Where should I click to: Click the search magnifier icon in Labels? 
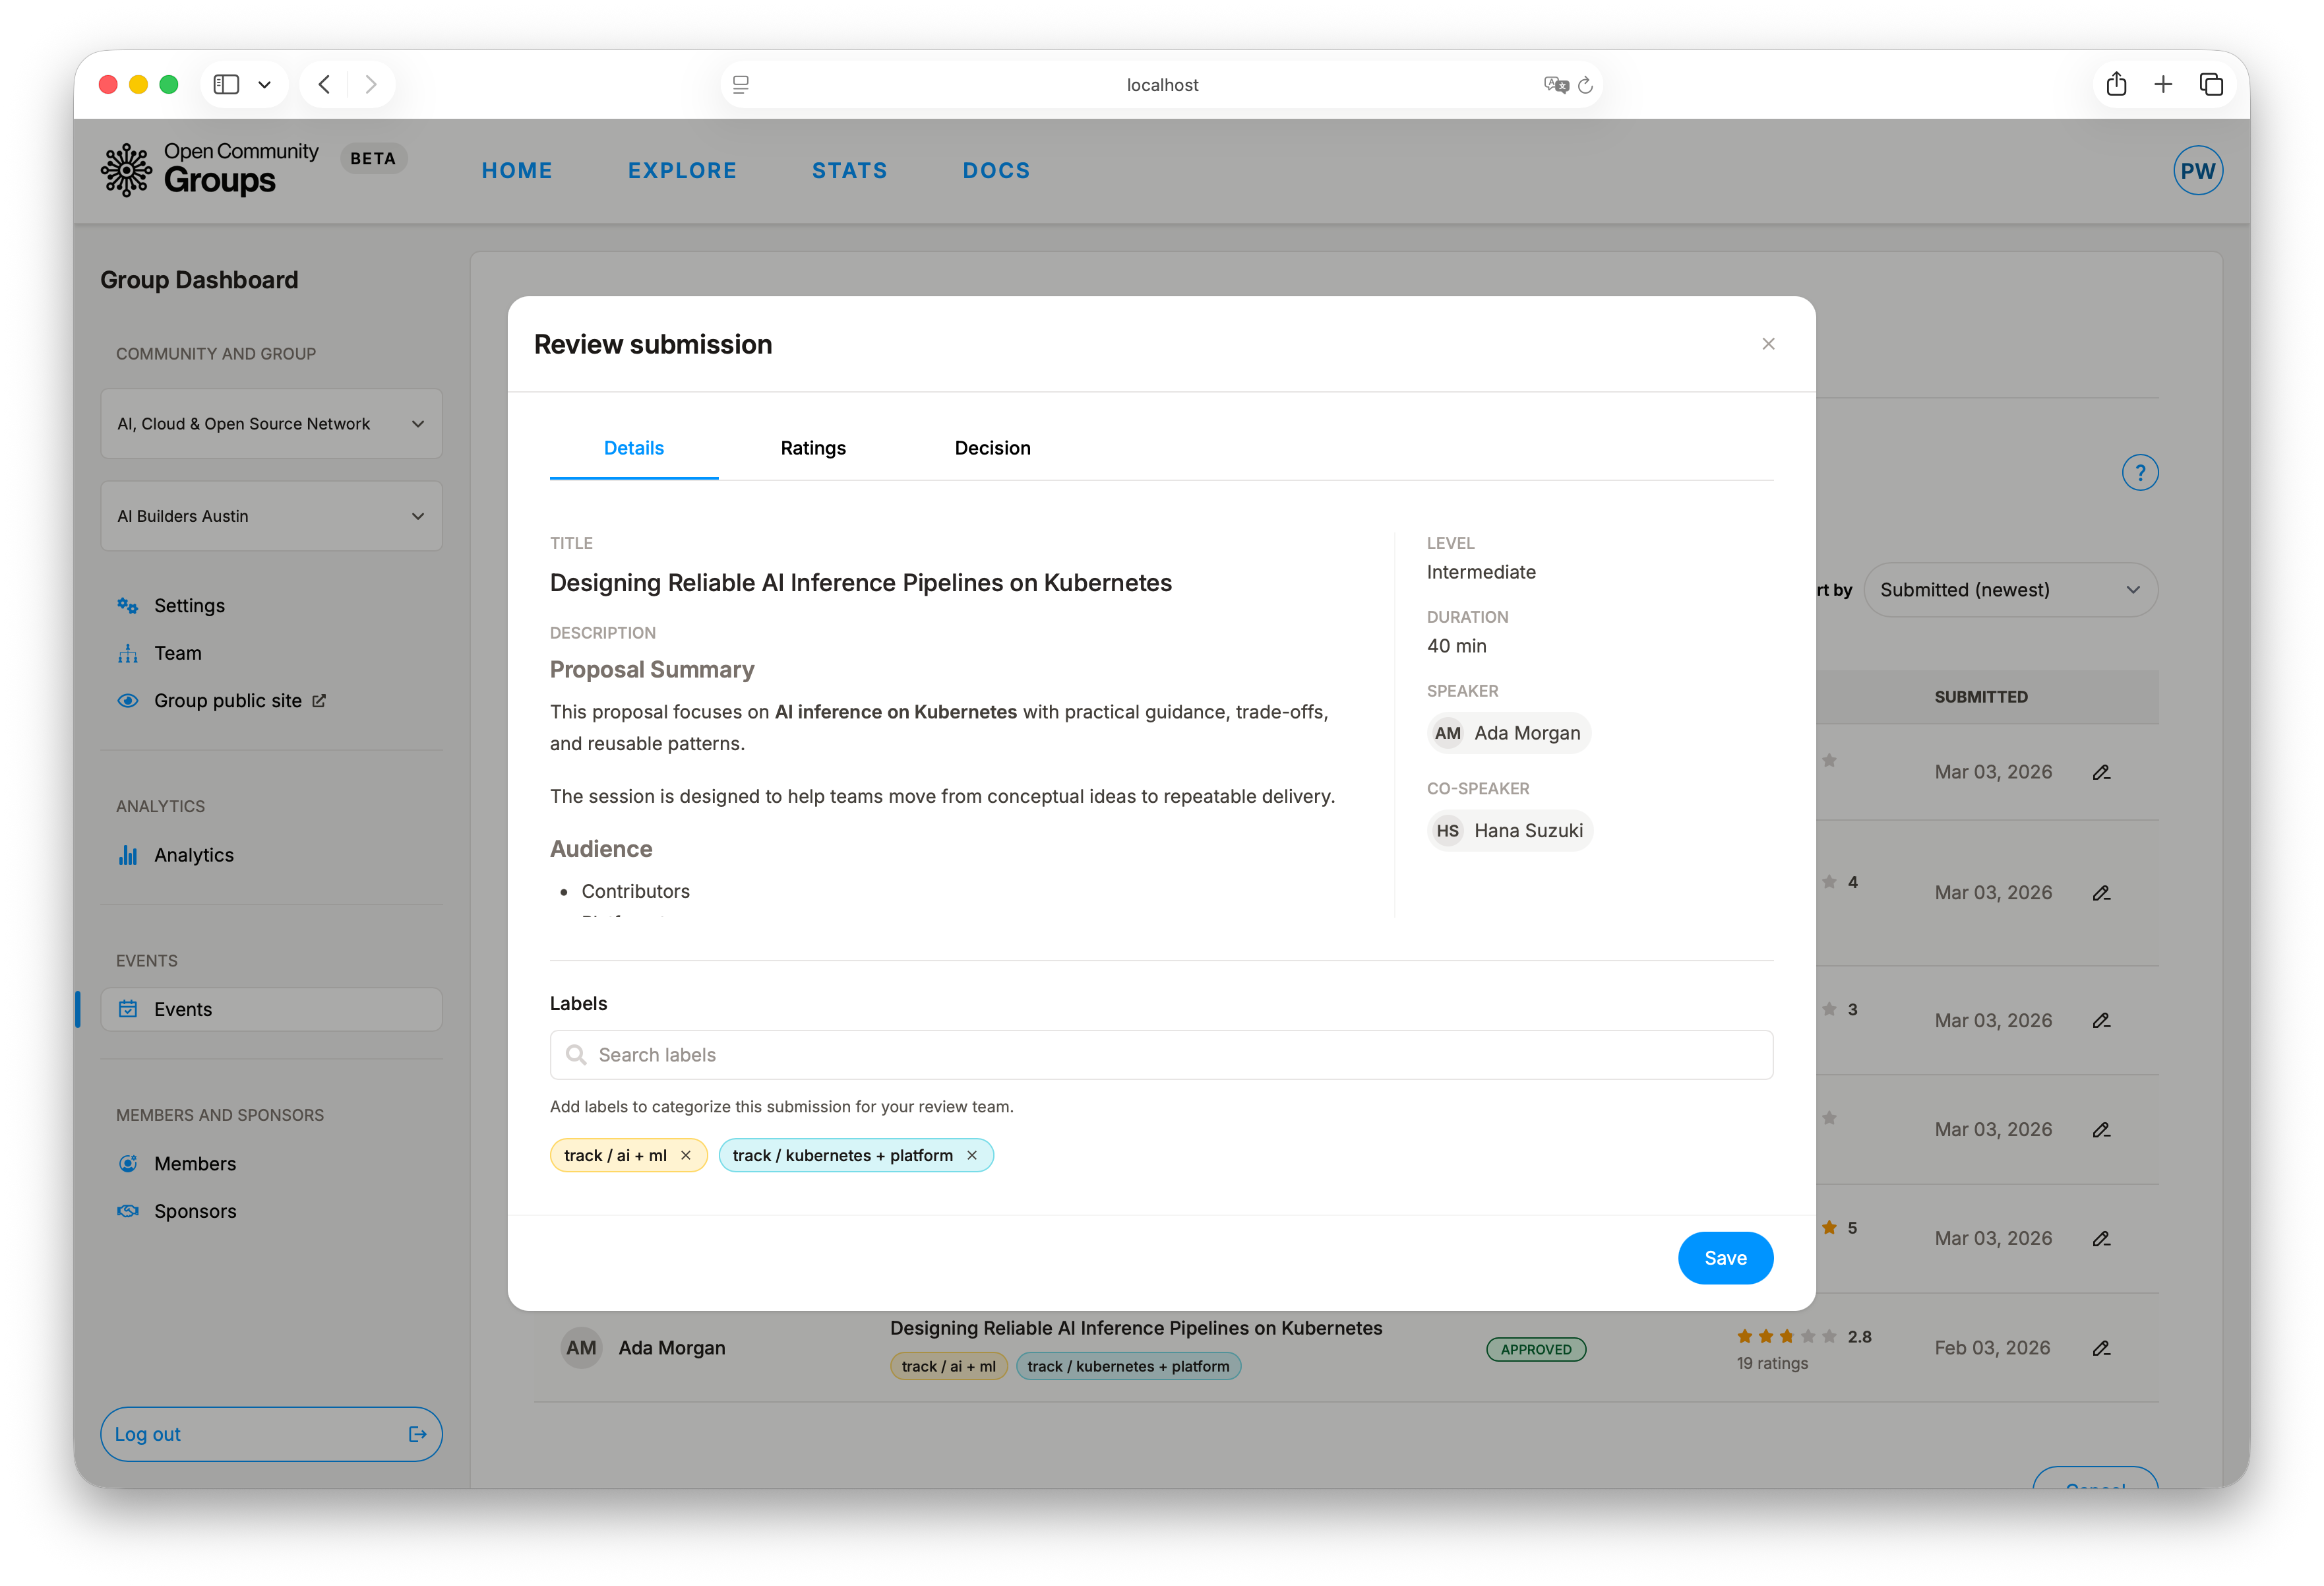pyautogui.click(x=576, y=1055)
